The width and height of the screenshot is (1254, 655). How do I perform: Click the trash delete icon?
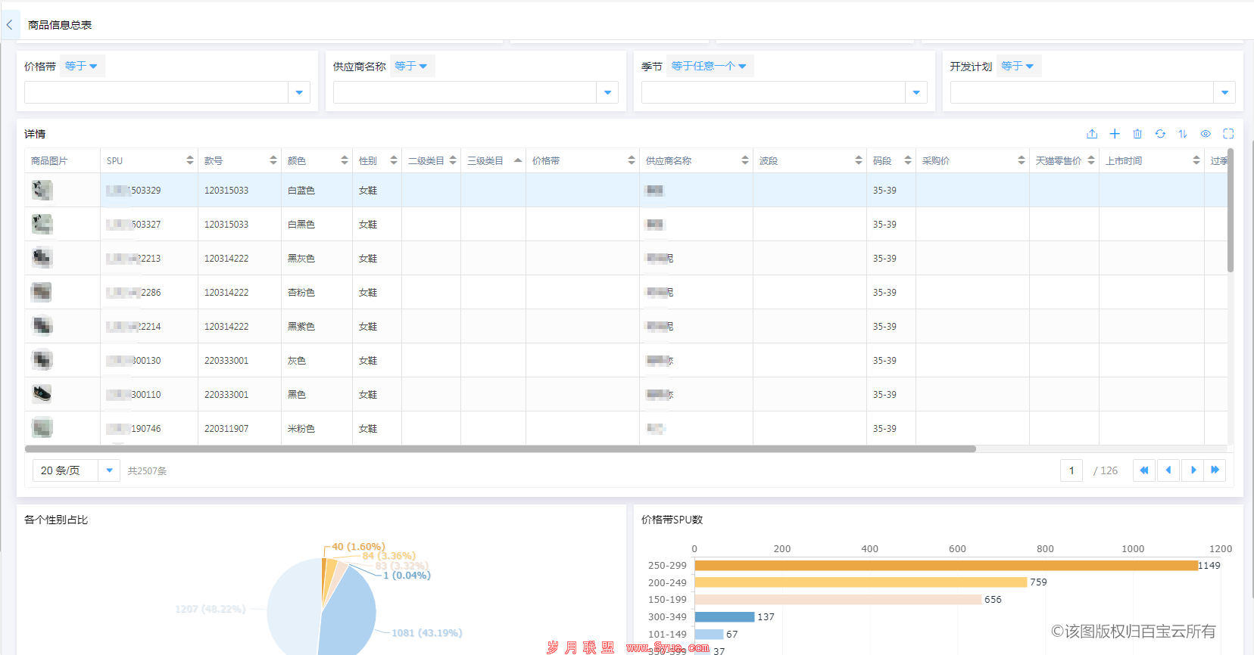tap(1137, 134)
